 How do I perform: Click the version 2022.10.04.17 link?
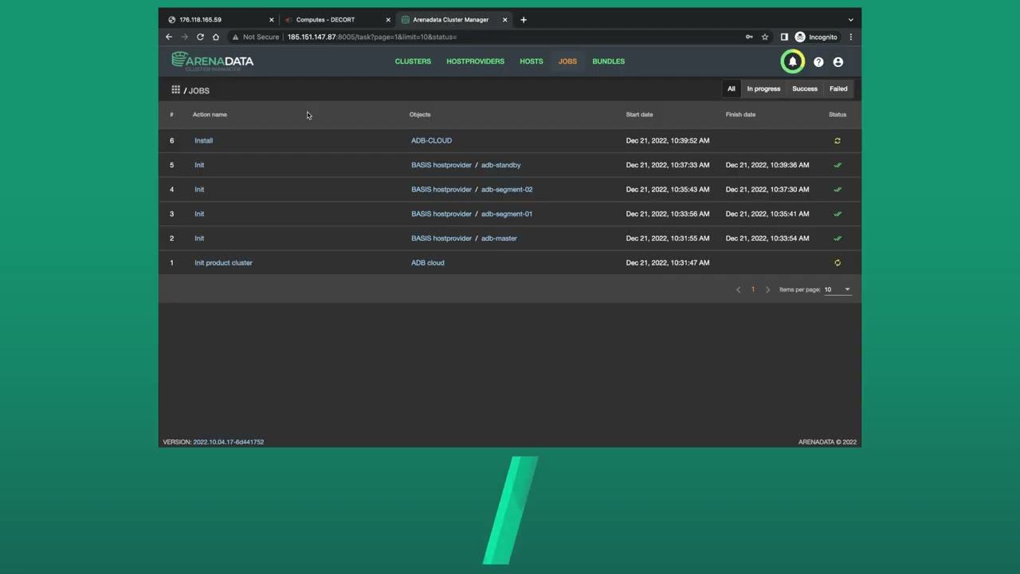(x=228, y=442)
